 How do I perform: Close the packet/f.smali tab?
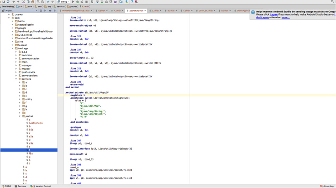coord(145,11)
